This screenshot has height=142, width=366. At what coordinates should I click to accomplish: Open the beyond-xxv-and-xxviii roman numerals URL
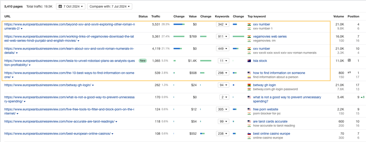coord(70,26)
